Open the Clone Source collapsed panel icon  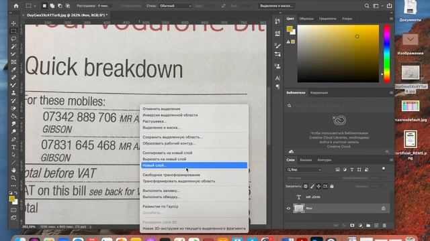coord(277,66)
